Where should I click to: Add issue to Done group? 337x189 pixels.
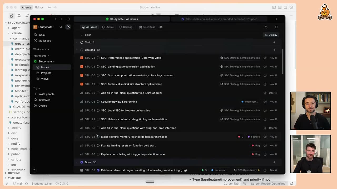(x=274, y=162)
